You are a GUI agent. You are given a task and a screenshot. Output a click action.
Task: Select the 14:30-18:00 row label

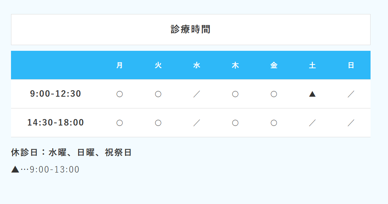tap(56, 122)
